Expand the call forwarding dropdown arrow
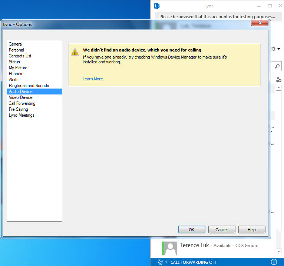The height and width of the screenshot is (266, 284). tap(166, 262)
